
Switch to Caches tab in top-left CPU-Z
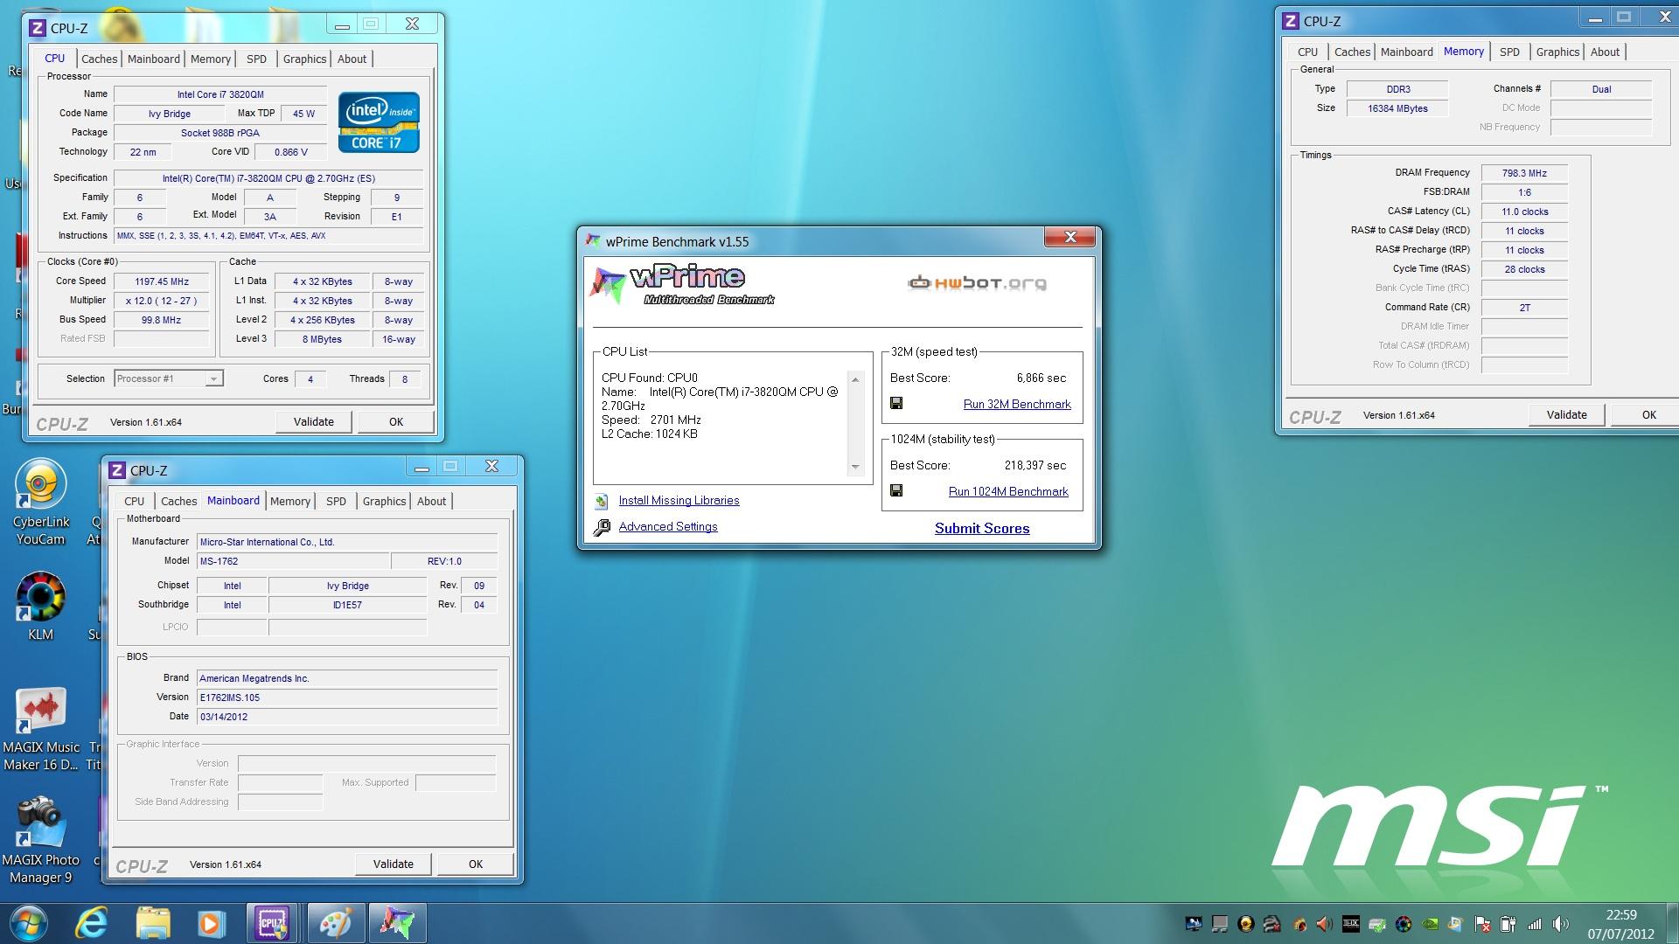pyautogui.click(x=99, y=59)
